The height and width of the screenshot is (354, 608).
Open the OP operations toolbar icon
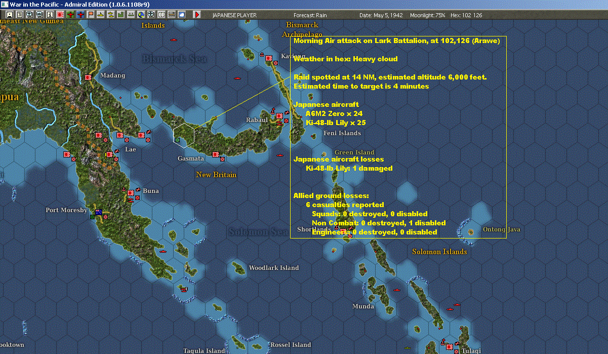[161, 15]
